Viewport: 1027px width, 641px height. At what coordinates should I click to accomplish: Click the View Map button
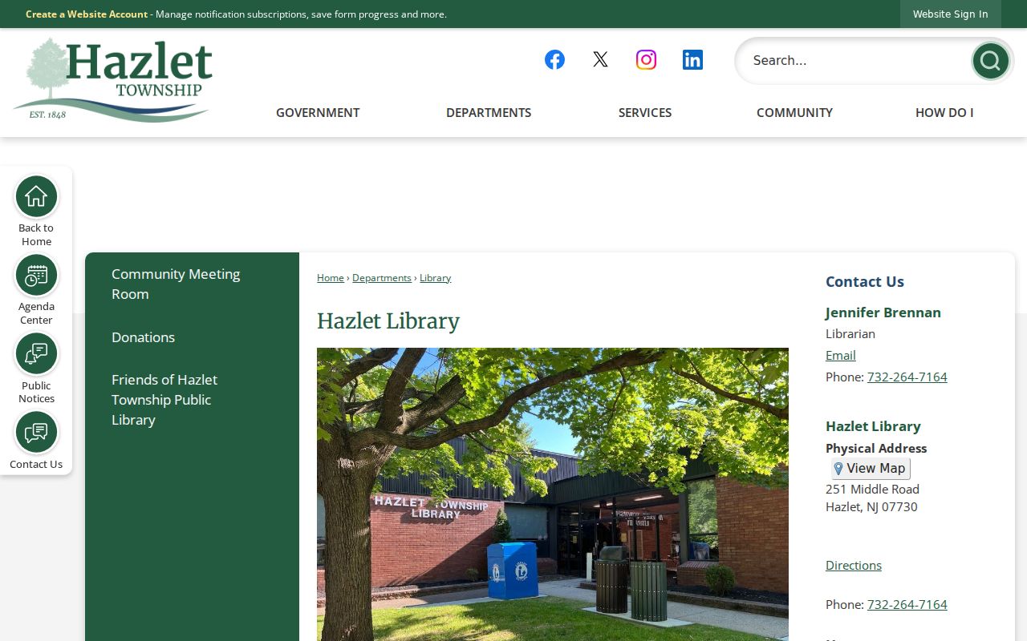click(871, 469)
